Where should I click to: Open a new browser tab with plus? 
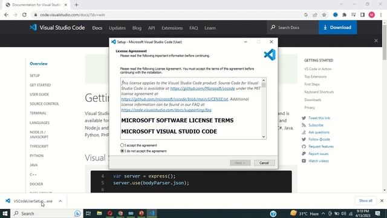76,5
